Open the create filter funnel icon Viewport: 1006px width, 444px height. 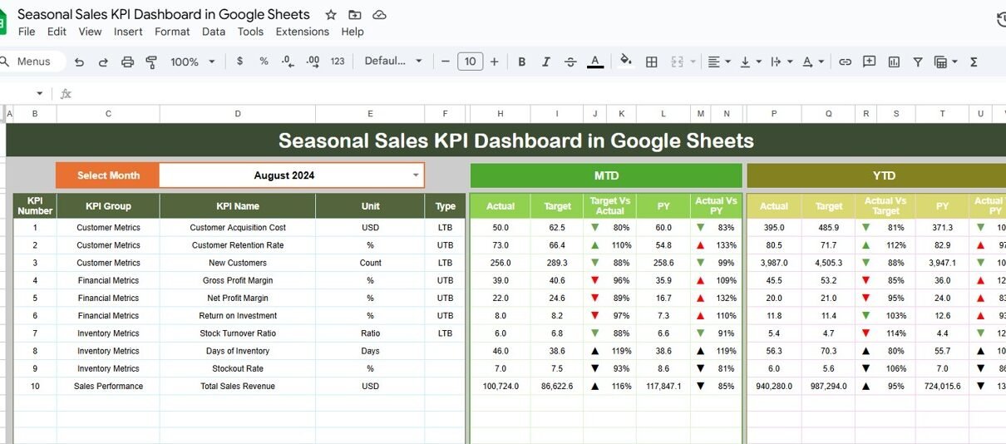(918, 62)
